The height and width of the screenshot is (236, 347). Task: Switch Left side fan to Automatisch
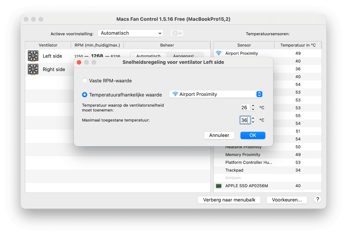(148, 56)
